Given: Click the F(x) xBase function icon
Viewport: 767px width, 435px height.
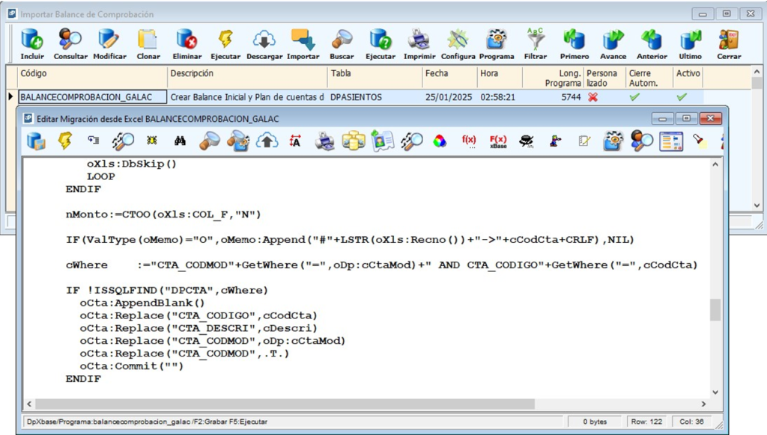Looking at the screenshot, I should [x=497, y=141].
